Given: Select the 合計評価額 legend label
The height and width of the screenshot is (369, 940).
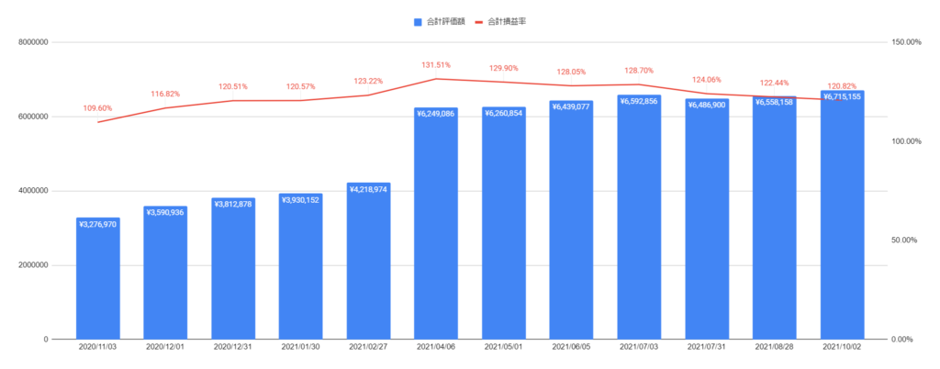Looking at the screenshot, I should coord(445,21).
